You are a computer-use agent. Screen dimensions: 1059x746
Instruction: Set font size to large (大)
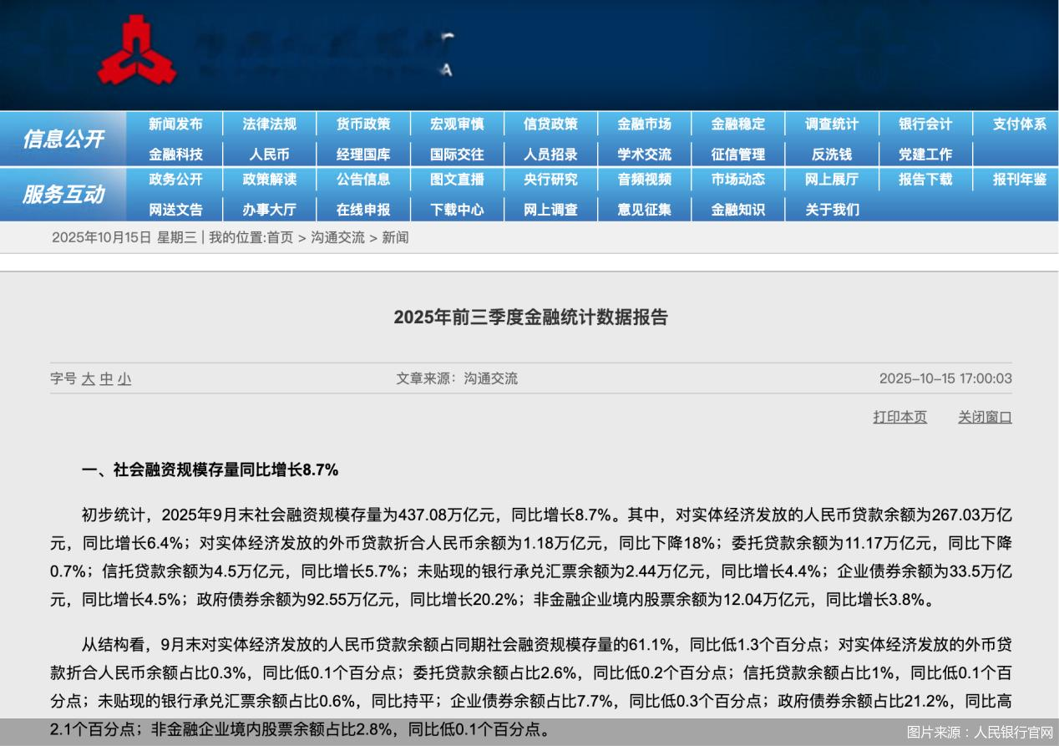[x=89, y=379]
